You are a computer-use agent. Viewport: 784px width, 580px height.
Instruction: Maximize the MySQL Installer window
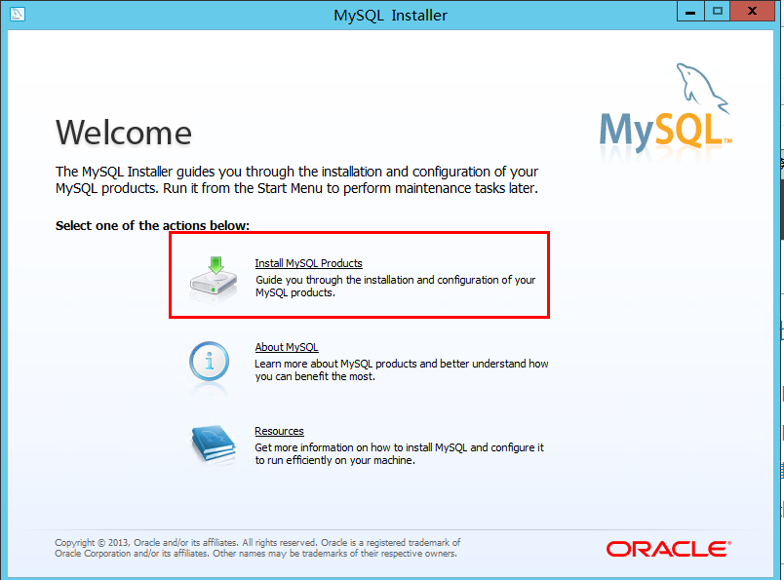(x=718, y=11)
